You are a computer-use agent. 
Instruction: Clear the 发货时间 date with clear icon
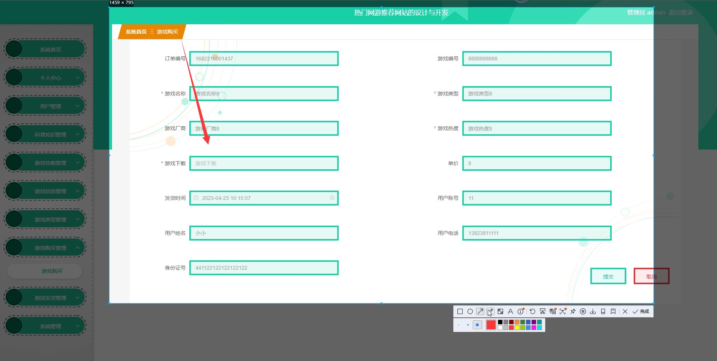pos(332,198)
